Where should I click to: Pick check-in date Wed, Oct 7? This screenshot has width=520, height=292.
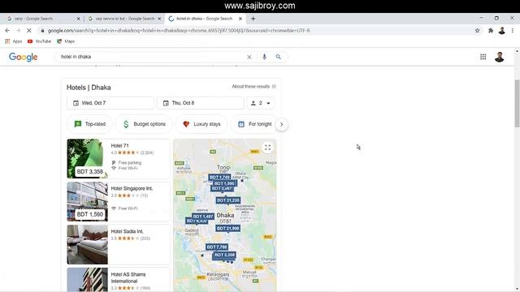pyautogui.click(x=110, y=103)
